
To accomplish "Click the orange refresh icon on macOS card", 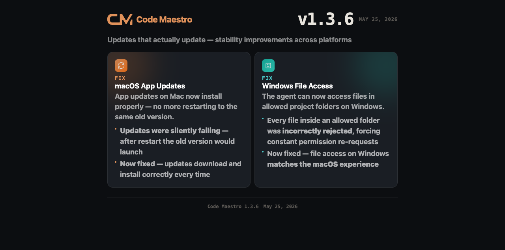I will coord(121,66).
